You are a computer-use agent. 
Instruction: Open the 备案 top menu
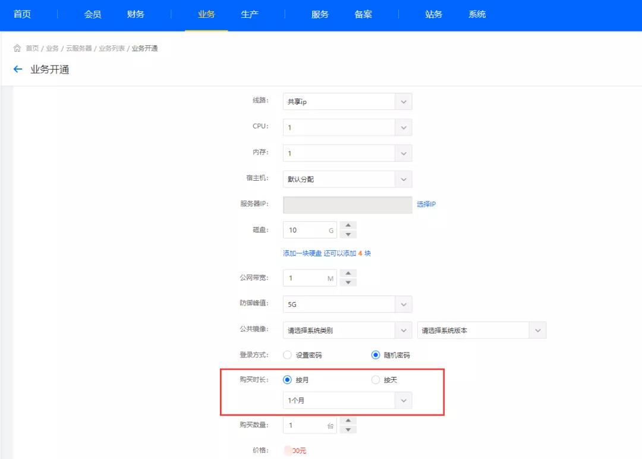(363, 14)
